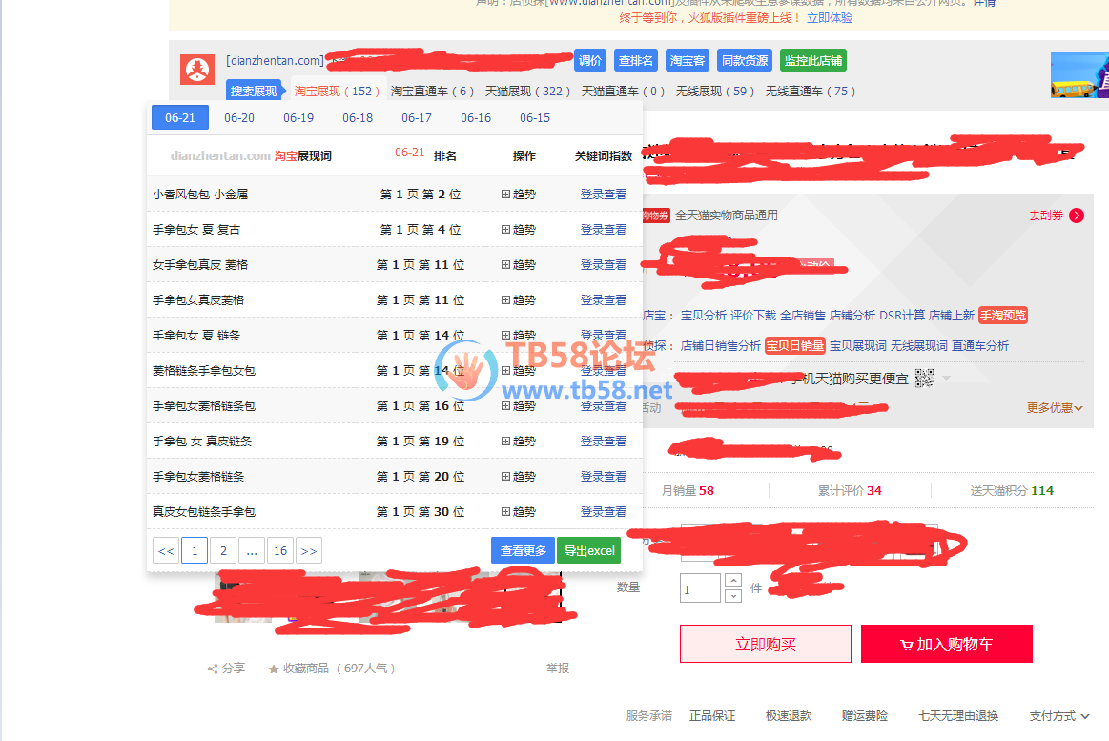Click the 查排名 button
This screenshot has width=1109, height=741.
(636, 61)
